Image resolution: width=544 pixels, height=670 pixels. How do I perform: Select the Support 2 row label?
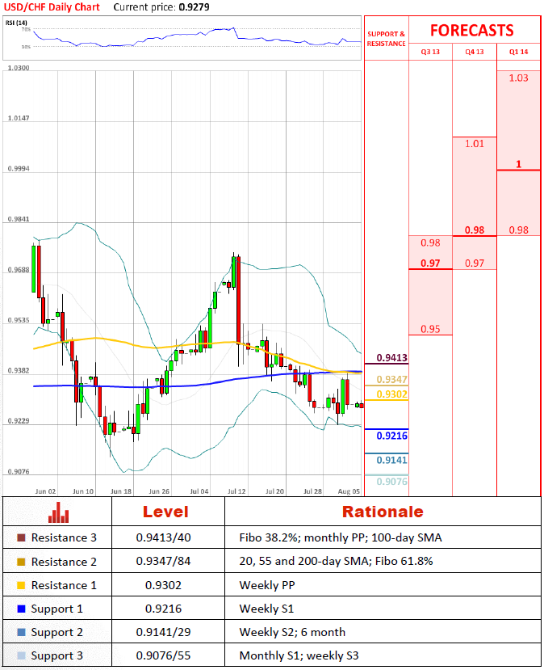[x=56, y=632]
